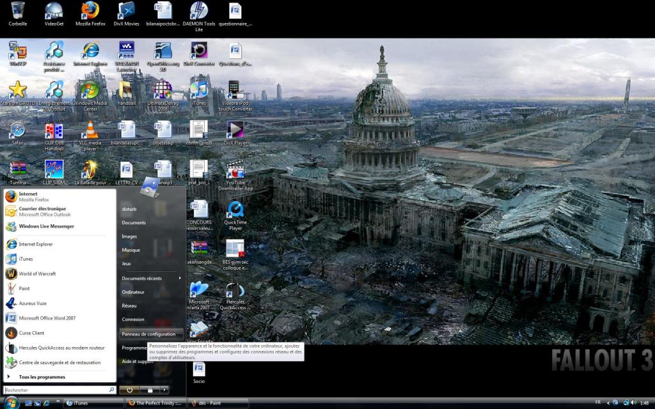This screenshot has width=655, height=409.
Task: Open Panneau de configuration in Start menu
Action: click(x=151, y=334)
